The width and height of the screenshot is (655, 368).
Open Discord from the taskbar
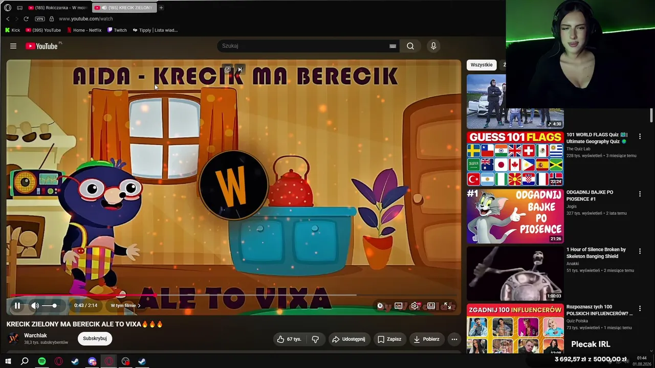(x=92, y=361)
